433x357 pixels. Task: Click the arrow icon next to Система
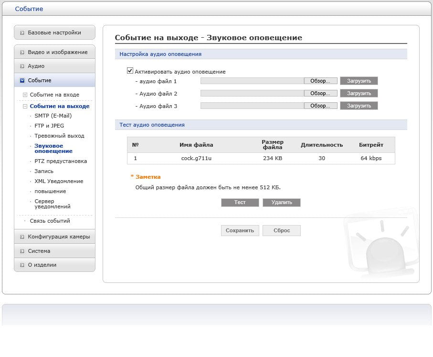click(22, 251)
